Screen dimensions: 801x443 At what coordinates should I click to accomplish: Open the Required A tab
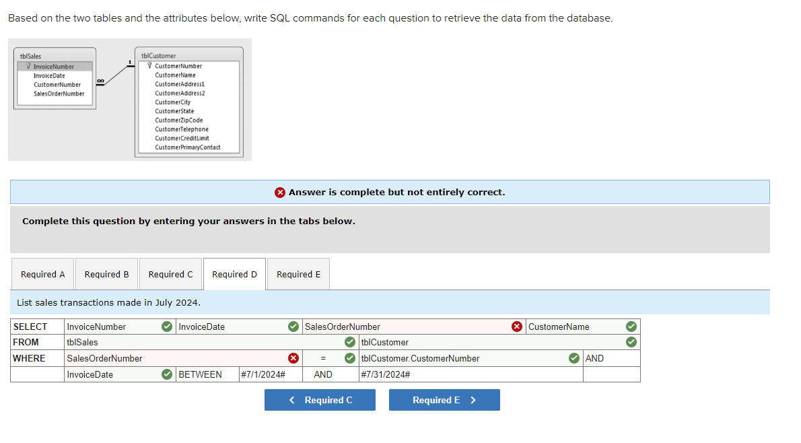click(43, 275)
